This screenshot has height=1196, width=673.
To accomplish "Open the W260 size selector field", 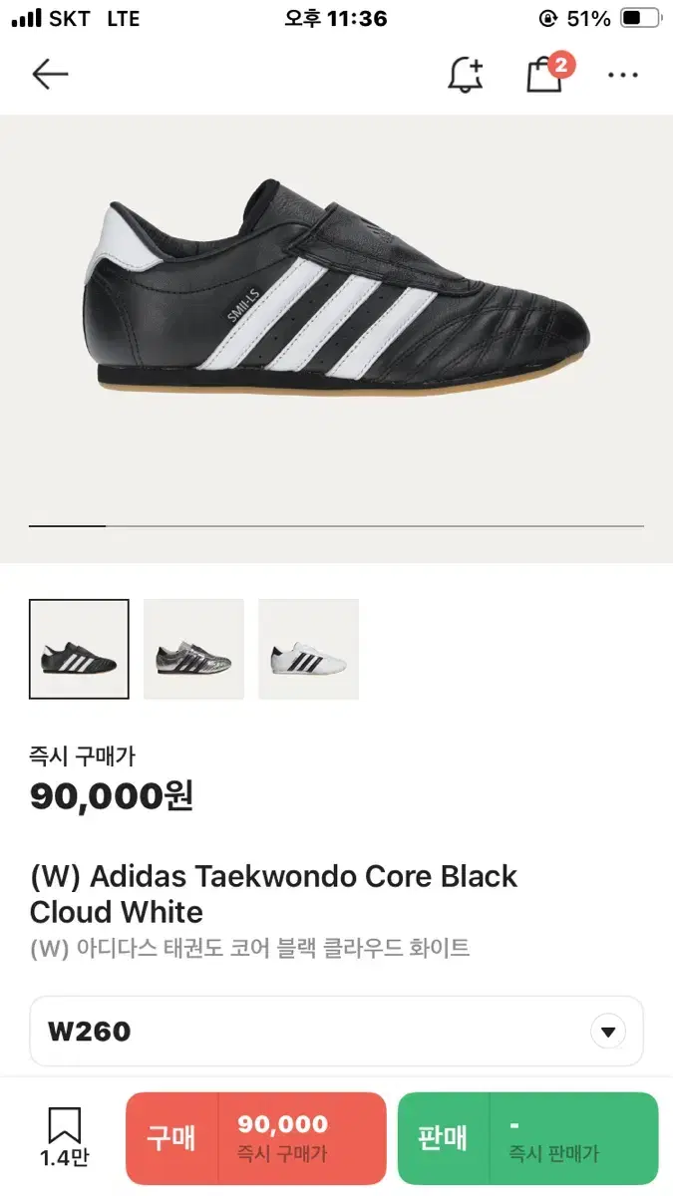I will pyautogui.click(x=337, y=1032).
